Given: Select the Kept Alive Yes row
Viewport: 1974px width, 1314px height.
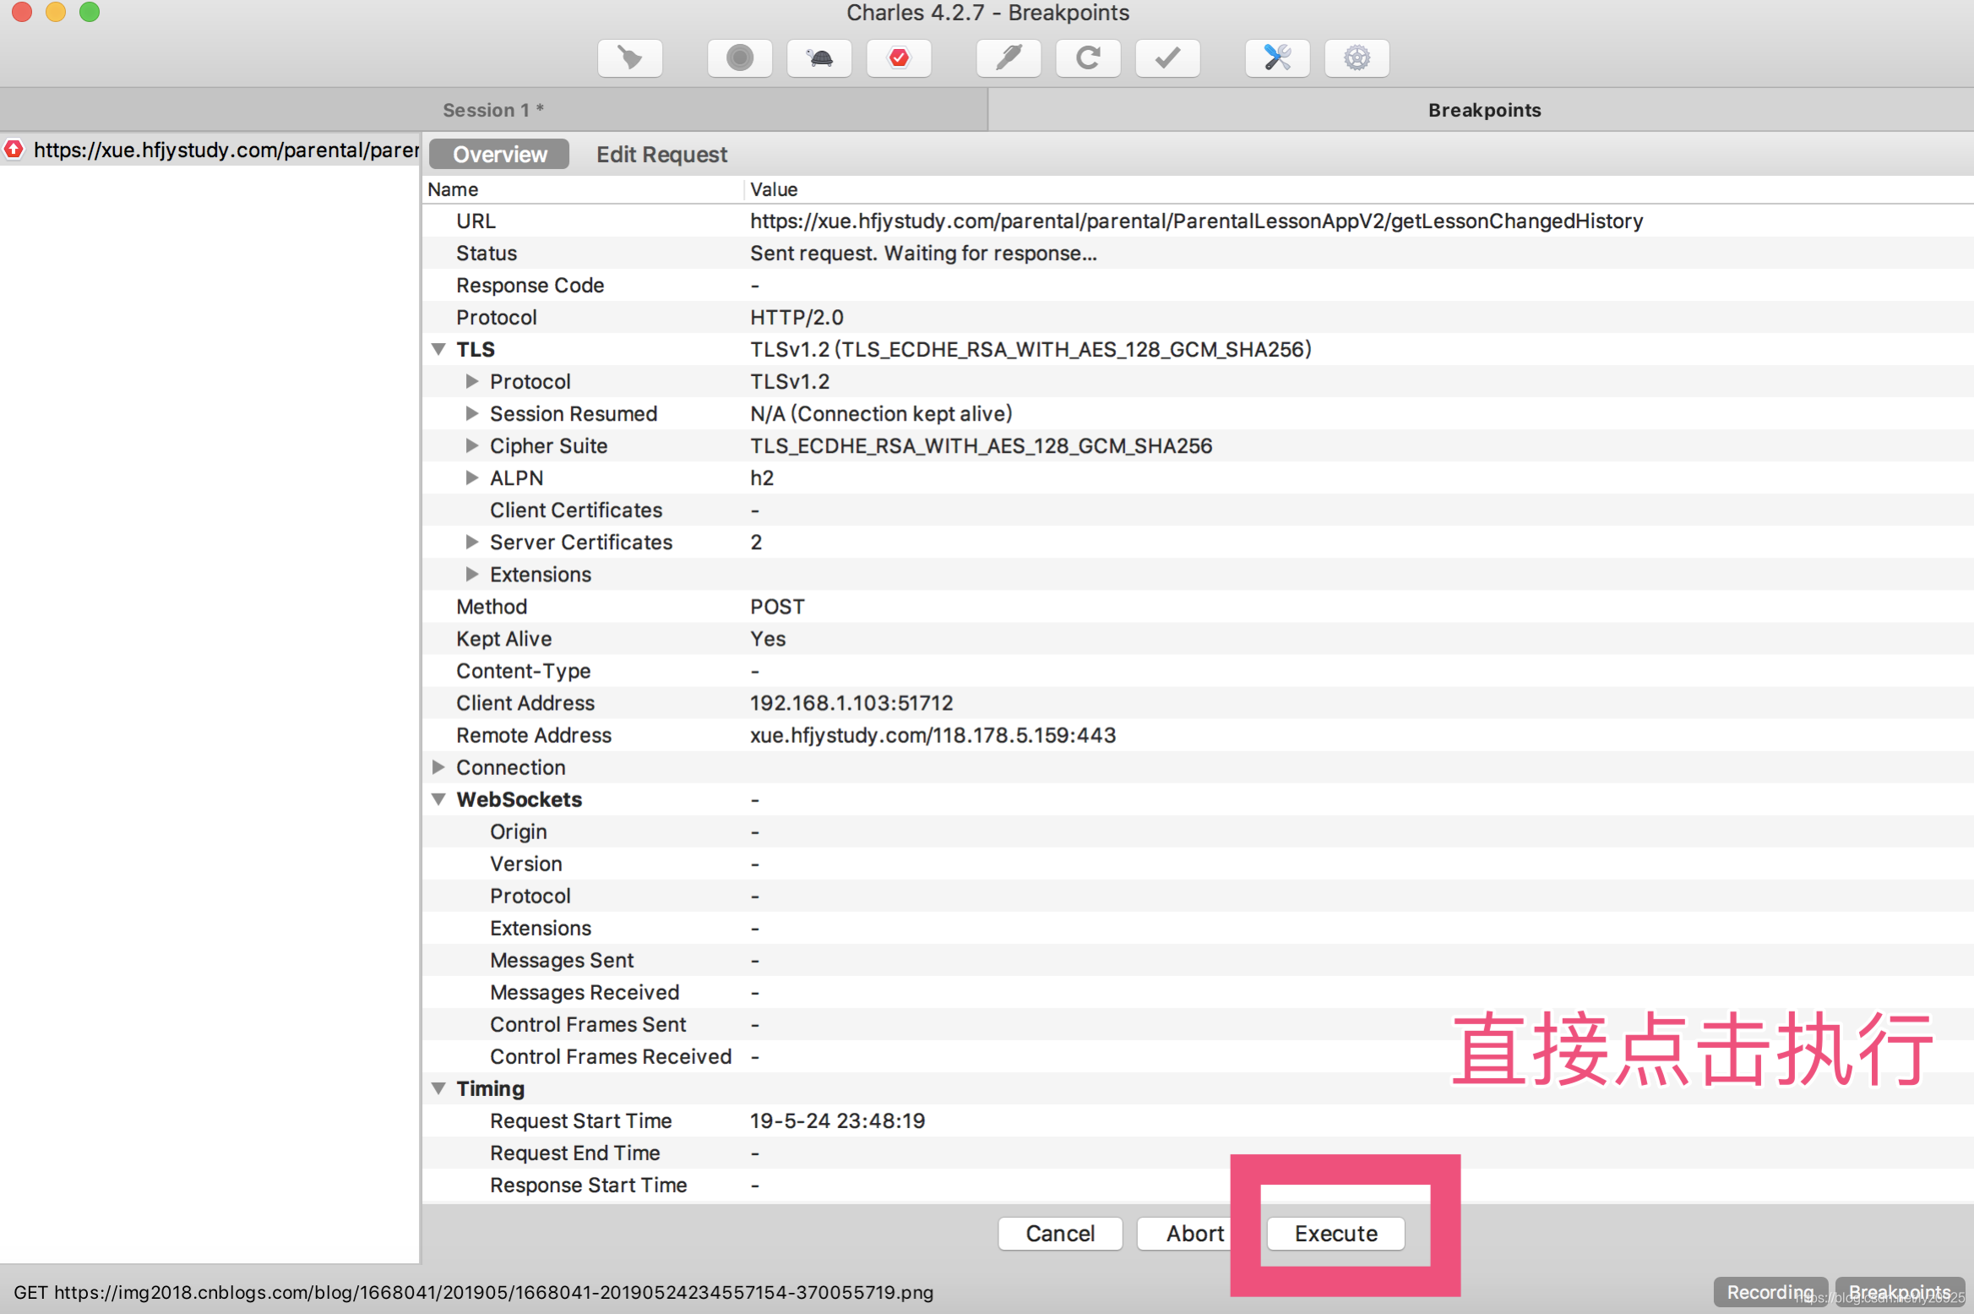Looking at the screenshot, I should click(x=1198, y=639).
